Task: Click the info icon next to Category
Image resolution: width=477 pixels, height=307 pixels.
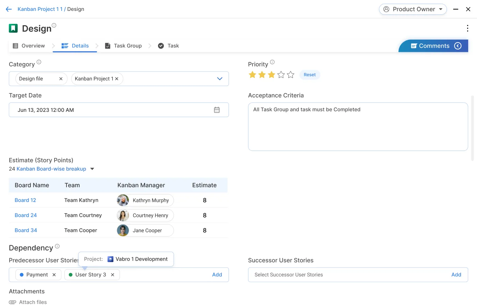Action: point(39,61)
